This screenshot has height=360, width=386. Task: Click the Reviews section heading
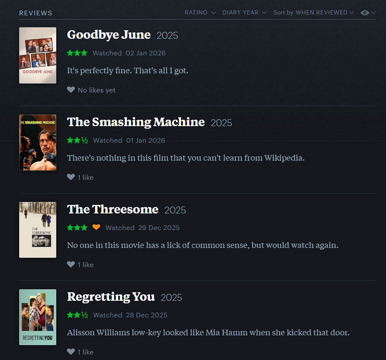(x=36, y=13)
